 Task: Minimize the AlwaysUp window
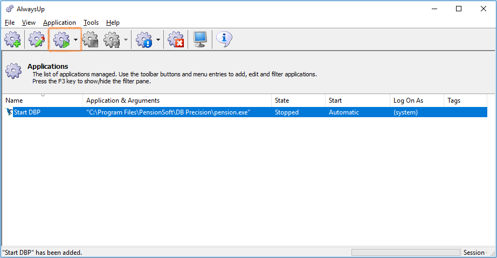click(x=434, y=9)
